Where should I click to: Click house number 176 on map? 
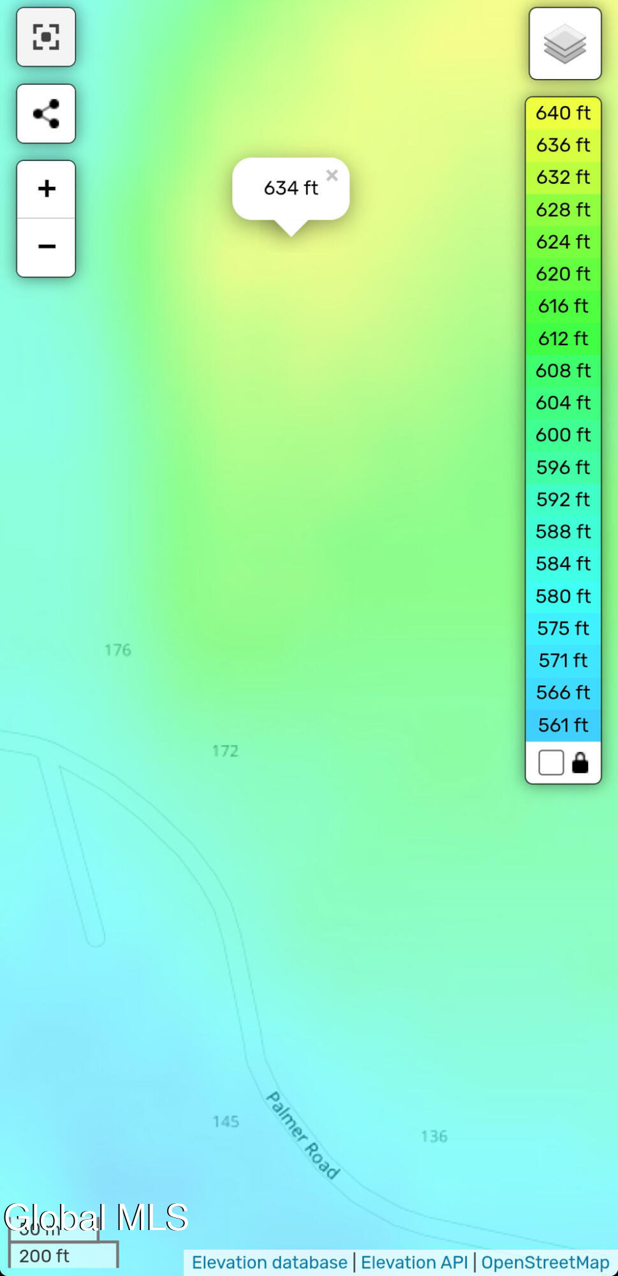(x=118, y=650)
